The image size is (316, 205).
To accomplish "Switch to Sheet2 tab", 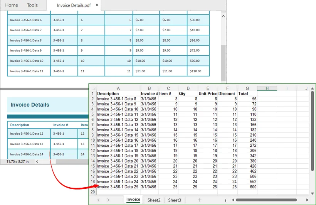I will [x=154, y=200].
